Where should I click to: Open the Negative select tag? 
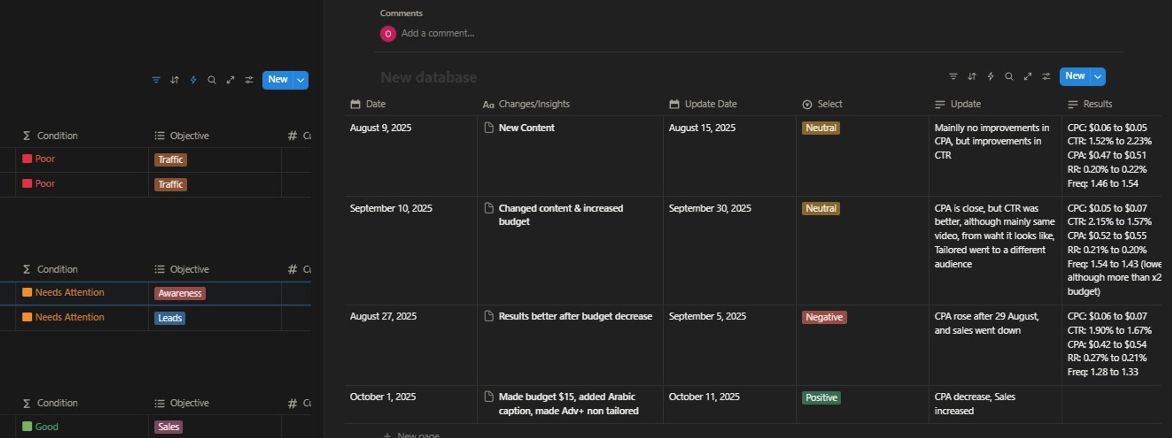824,317
